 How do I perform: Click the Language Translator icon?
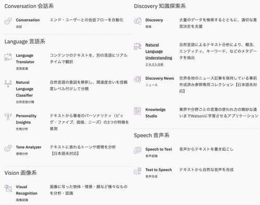[8, 57]
